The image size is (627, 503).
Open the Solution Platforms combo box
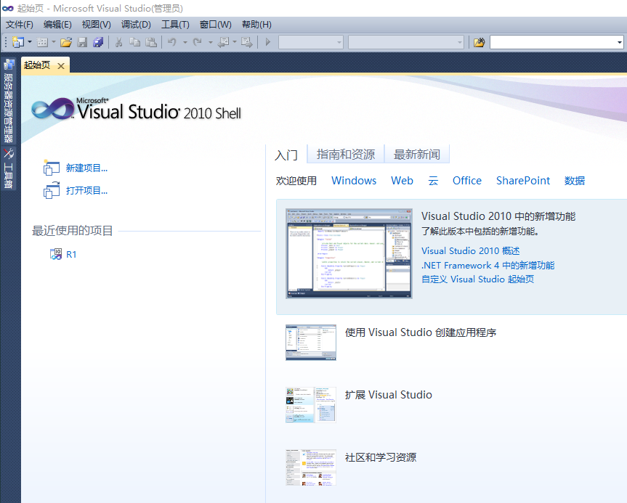406,42
